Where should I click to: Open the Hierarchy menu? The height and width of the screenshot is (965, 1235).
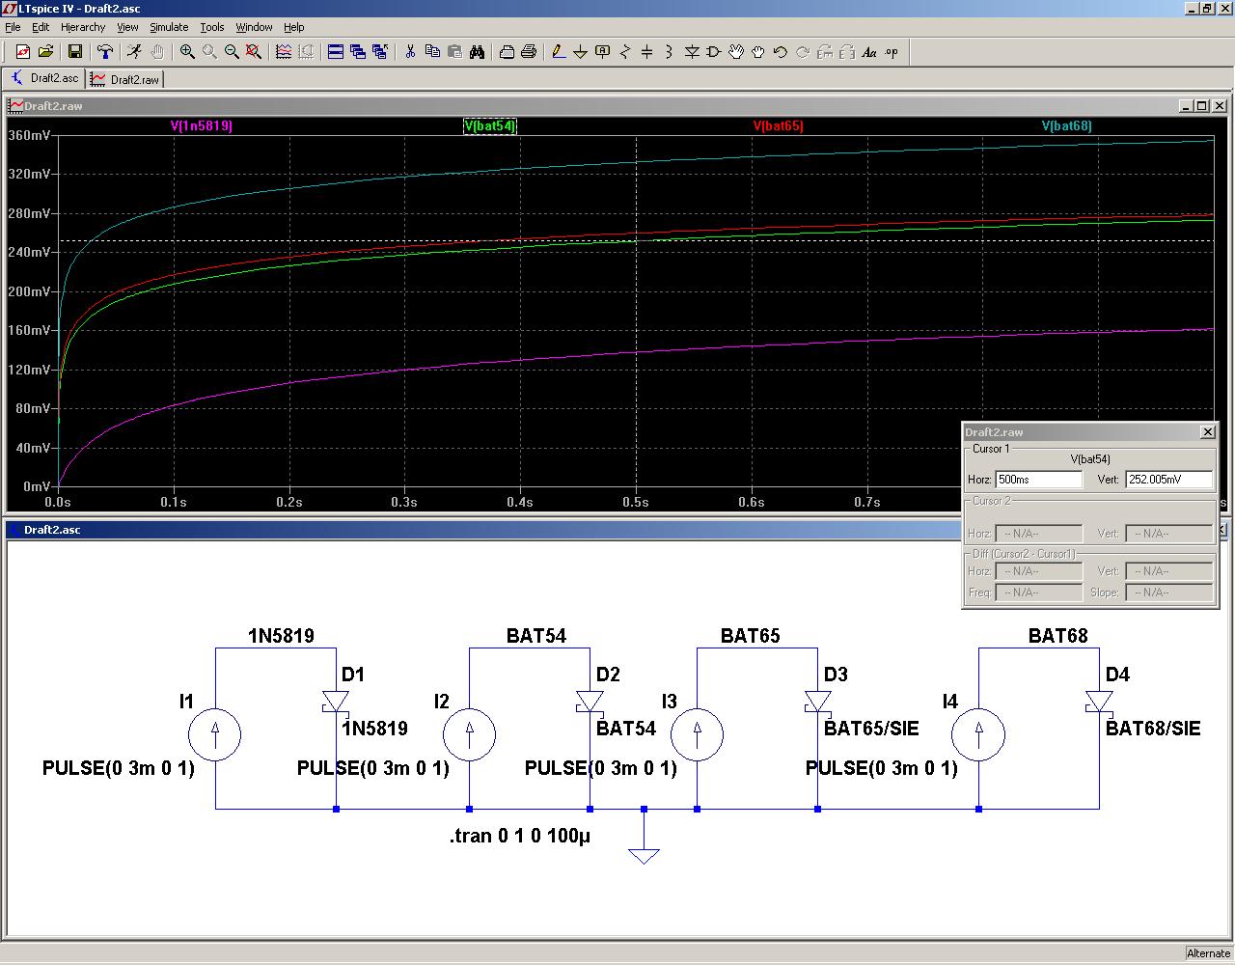(83, 27)
